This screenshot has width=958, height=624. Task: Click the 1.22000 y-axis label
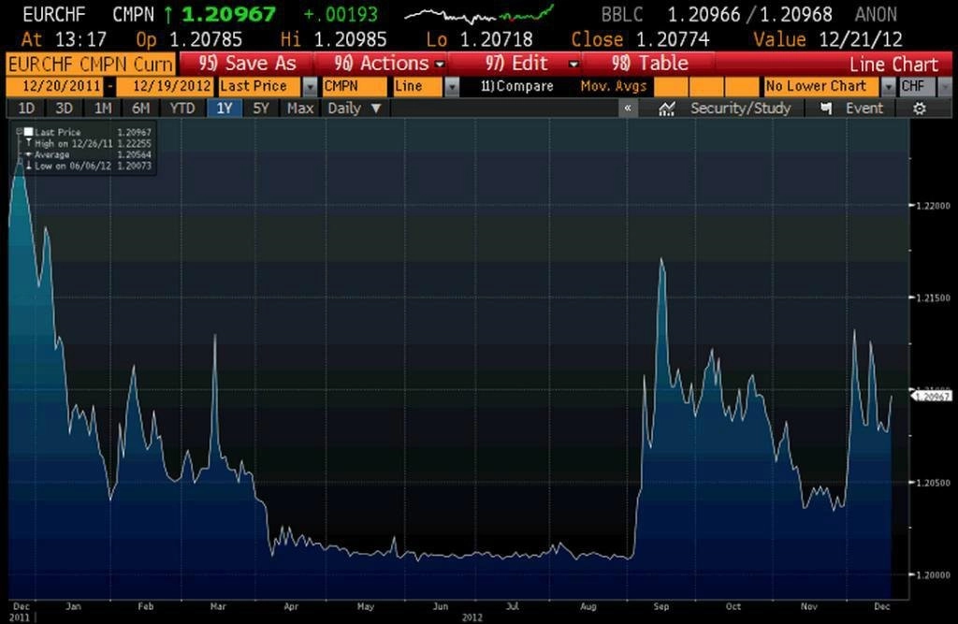pyautogui.click(x=933, y=206)
